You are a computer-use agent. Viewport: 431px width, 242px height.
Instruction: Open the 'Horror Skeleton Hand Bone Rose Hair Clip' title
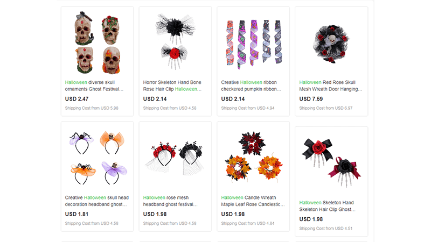point(172,86)
